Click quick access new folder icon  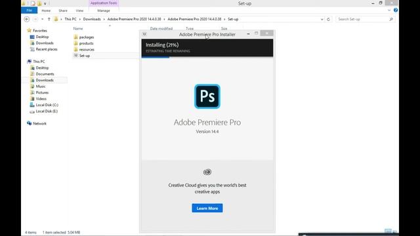click(x=39, y=3)
